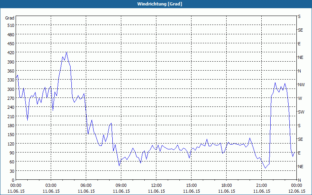
Task: Select the "Grad" unit label above the y-axis
Action: click(x=10, y=18)
